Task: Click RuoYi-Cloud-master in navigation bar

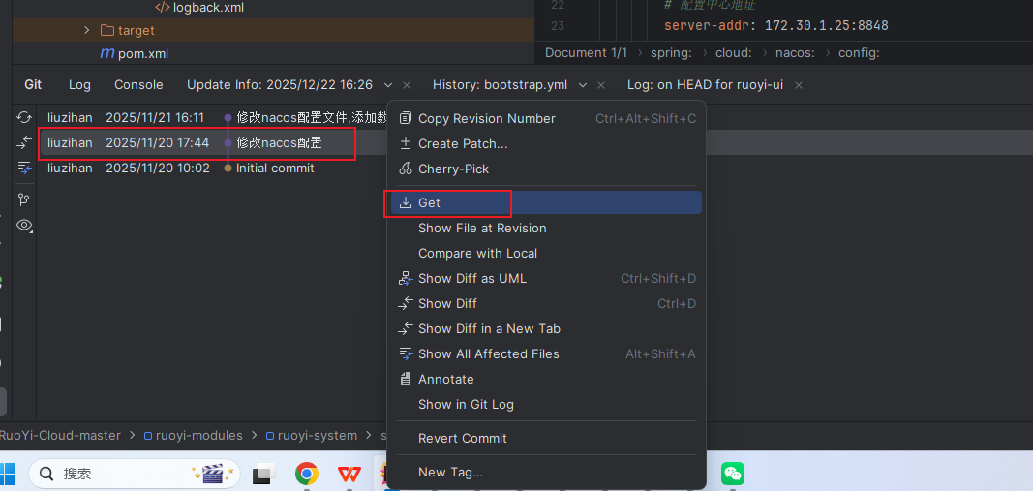Action: (x=60, y=436)
